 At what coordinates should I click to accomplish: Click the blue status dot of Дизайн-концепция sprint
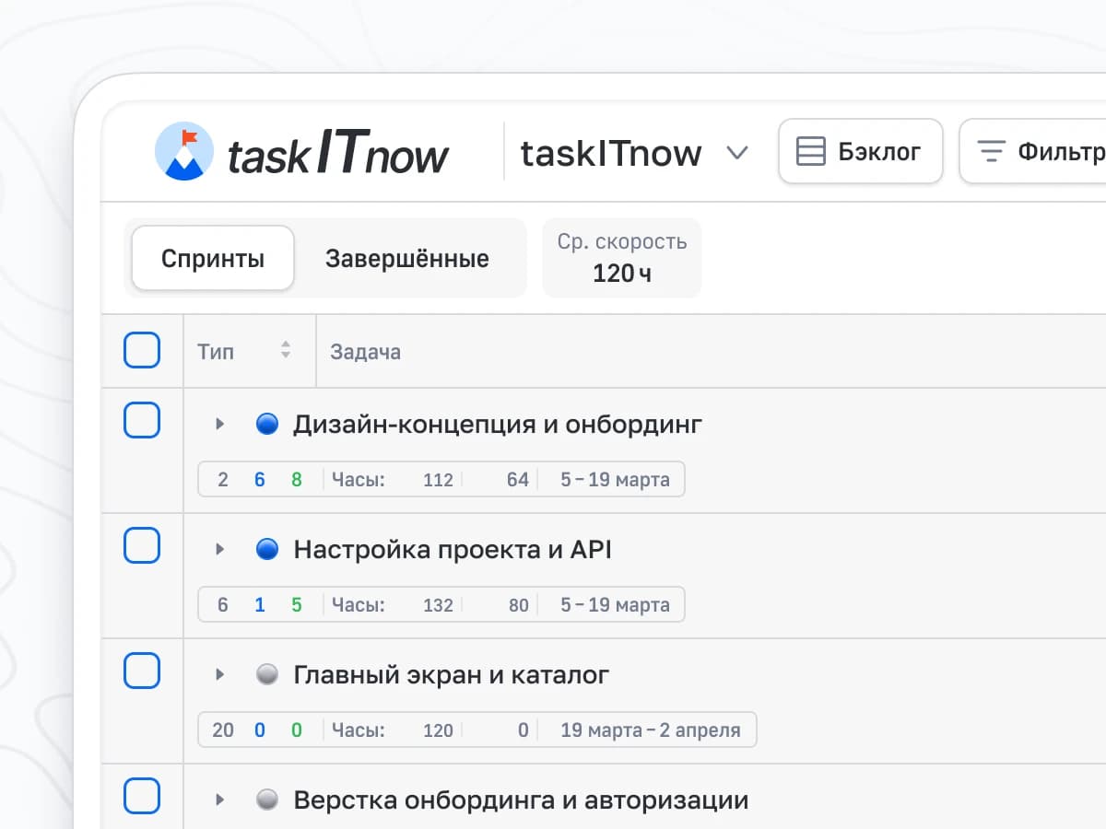click(x=266, y=424)
